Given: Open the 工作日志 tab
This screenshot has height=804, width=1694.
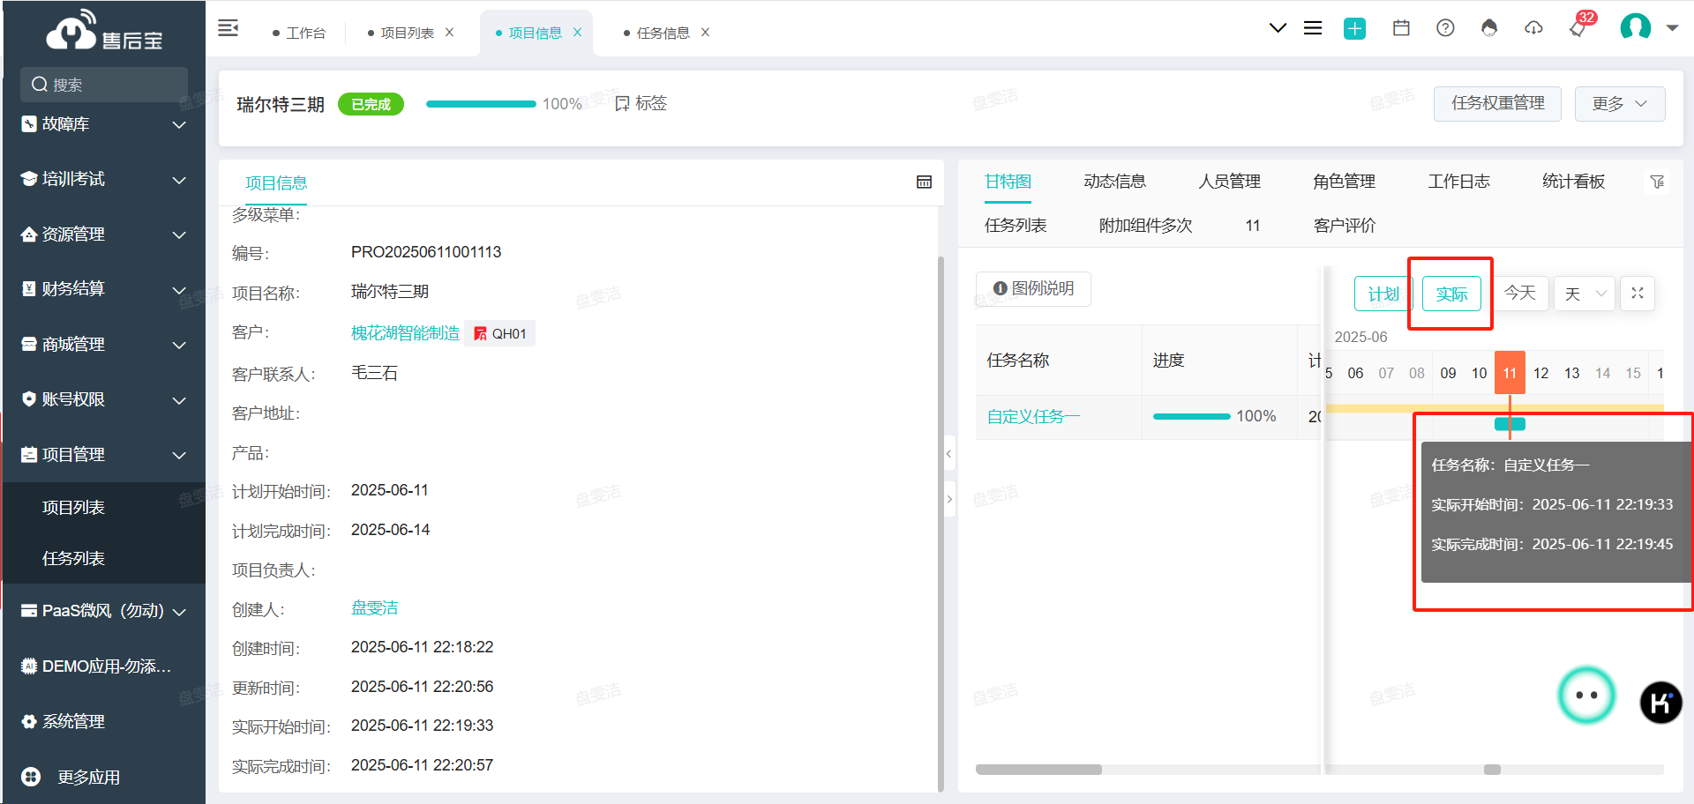Looking at the screenshot, I should coord(1458,182).
